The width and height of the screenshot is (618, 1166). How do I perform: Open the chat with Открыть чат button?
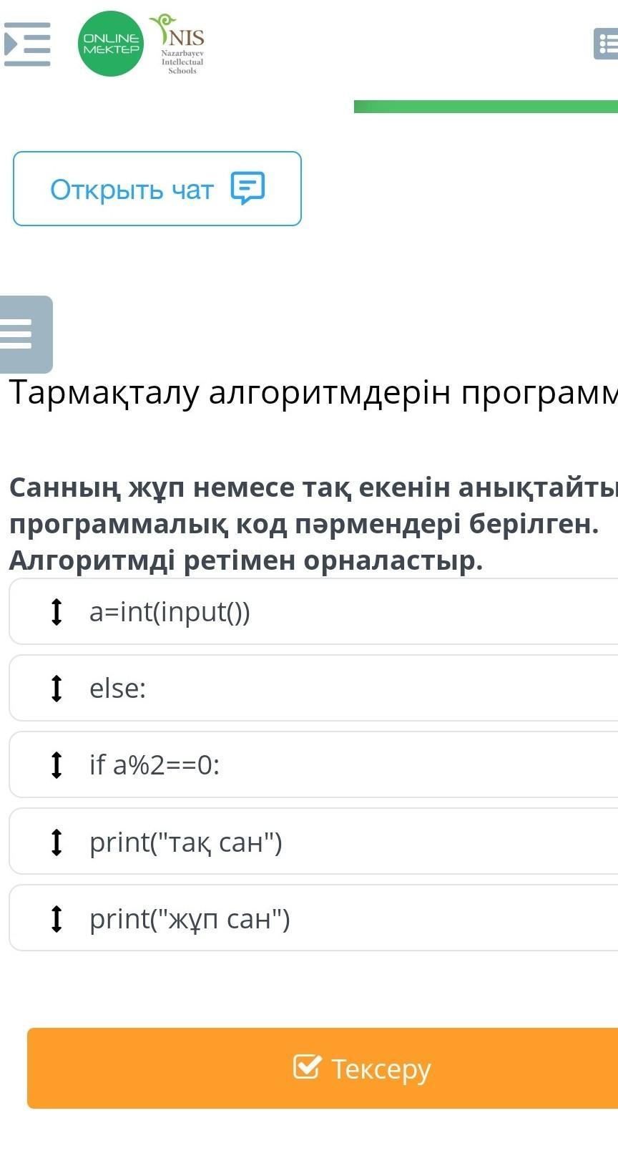point(157,189)
